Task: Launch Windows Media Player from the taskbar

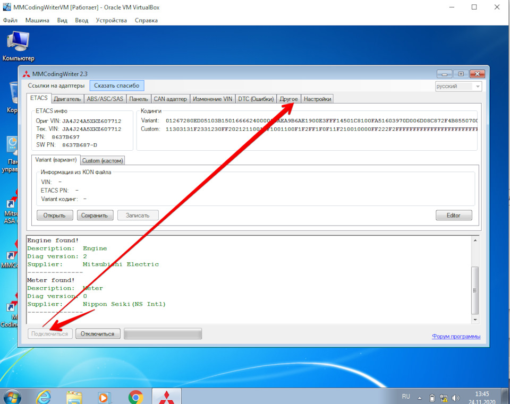Action: [104, 397]
